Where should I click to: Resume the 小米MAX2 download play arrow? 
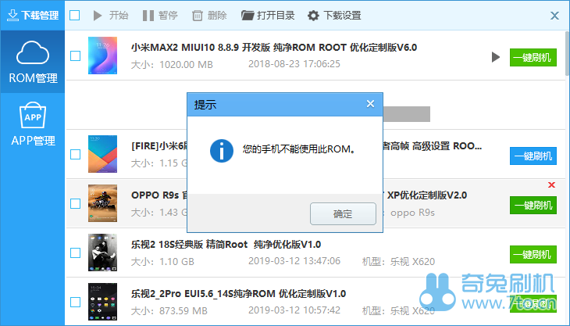495,57
